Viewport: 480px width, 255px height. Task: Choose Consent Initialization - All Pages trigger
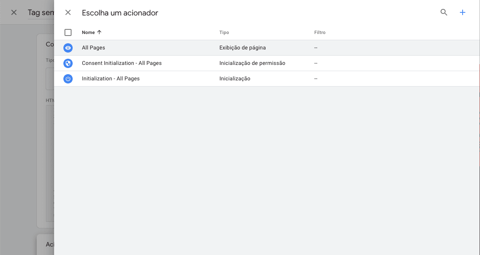tap(122, 63)
